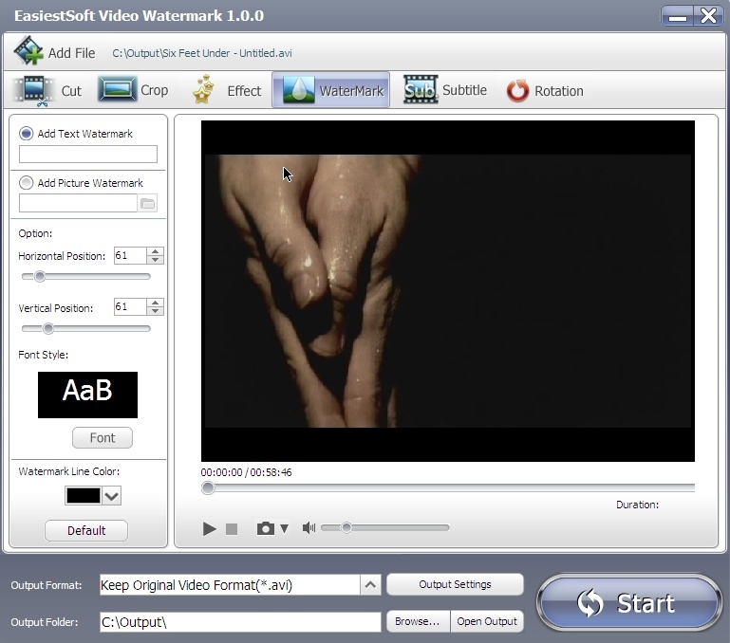
Task: Click the picture watermark path field
Action: click(78, 203)
